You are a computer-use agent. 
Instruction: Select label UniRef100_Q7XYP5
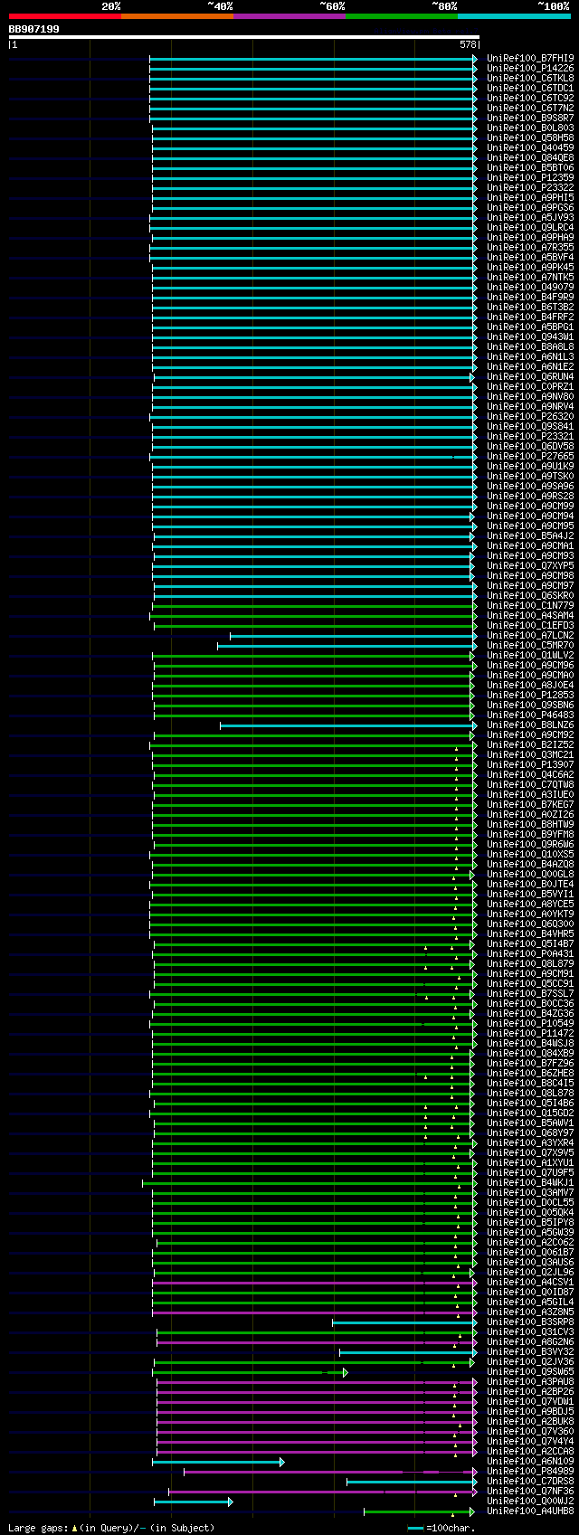click(530, 565)
